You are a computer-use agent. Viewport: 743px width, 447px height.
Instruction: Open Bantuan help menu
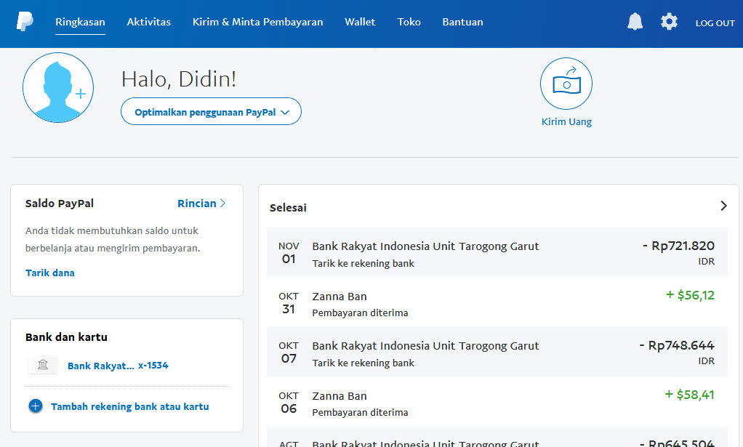click(x=462, y=22)
